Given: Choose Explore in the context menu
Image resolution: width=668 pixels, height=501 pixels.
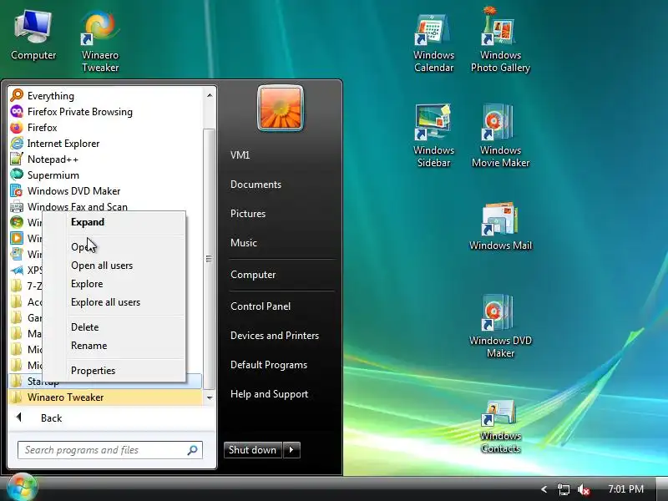Looking at the screenshot, I should [x=114, y=284].
